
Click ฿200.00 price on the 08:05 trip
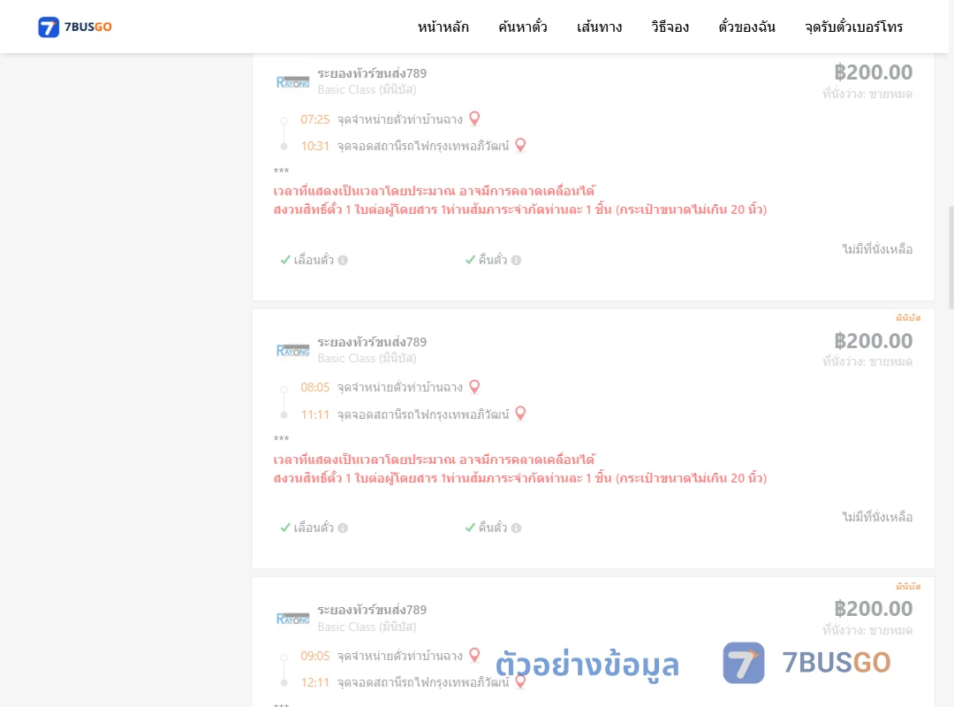tap(873, 341)
